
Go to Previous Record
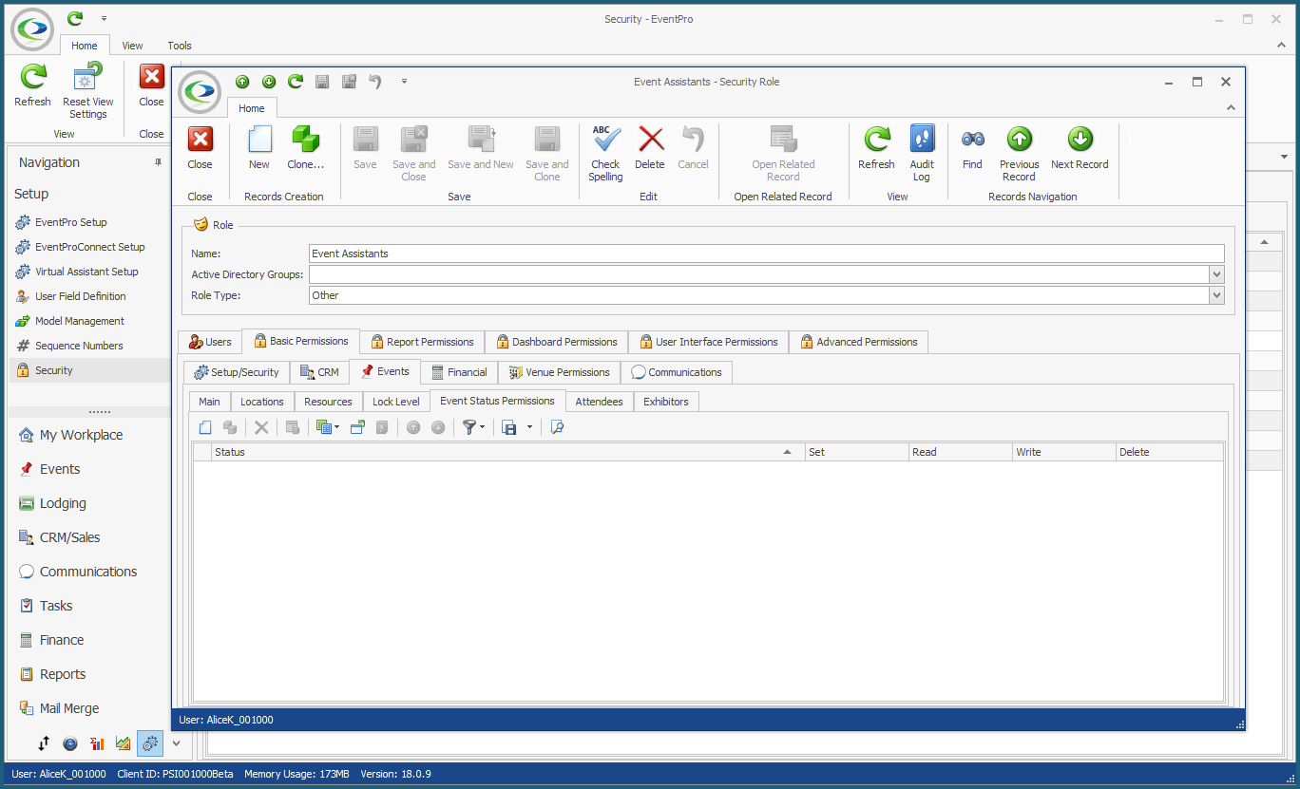1019,154
